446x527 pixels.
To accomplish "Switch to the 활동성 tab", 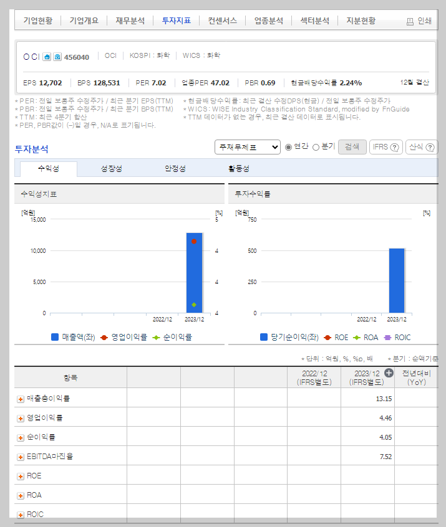I will point(239,168).
